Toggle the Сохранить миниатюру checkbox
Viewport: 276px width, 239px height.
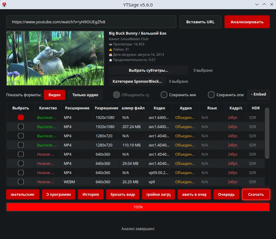164,95
